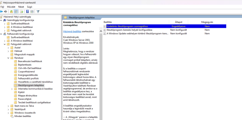Screen dimensions: 242x120
Task: Expand the Internetes kommunikáció kezelése node
Action: (12, 89)
